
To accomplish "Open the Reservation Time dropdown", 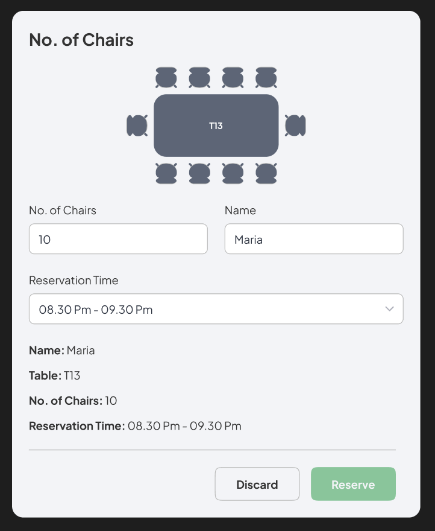I will (216, 309).
